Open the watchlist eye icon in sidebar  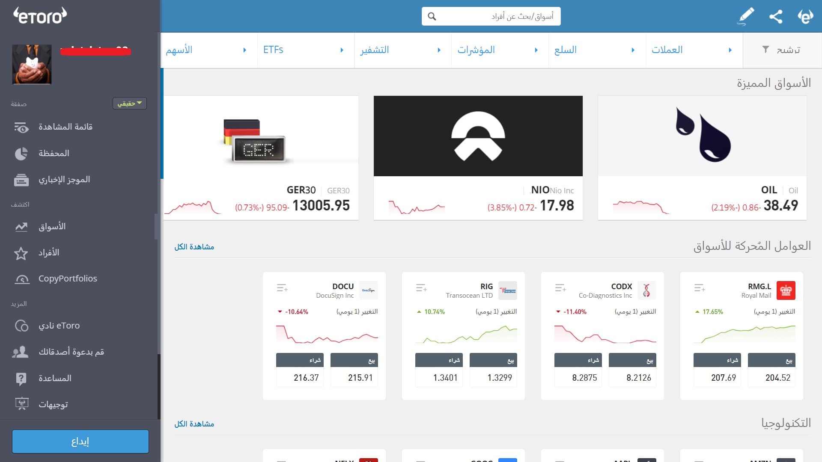point(21,127)
